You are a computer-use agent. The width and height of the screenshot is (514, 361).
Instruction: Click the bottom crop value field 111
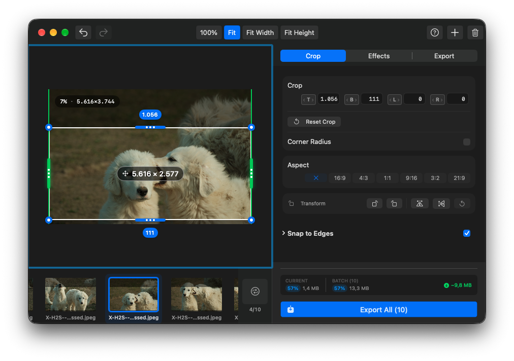372,99
